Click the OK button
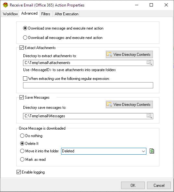The height and width of the screenshot is (192, 174). [x=133, y=186]
